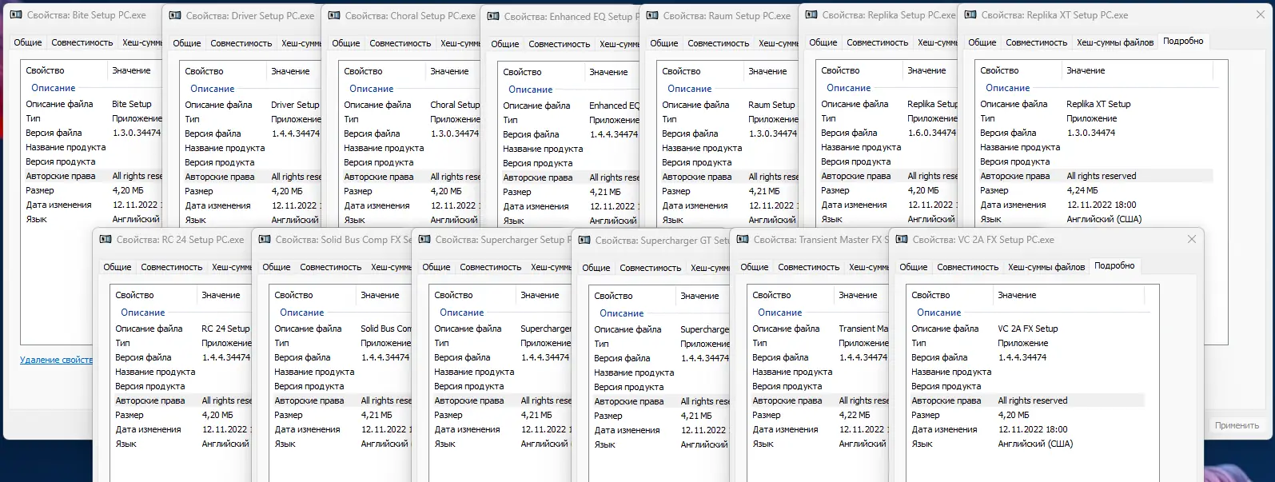Screen dimensions: 1275x482
Task: Select 'All rights reserved' row in Replika XT window
Action: point(1095,176)
